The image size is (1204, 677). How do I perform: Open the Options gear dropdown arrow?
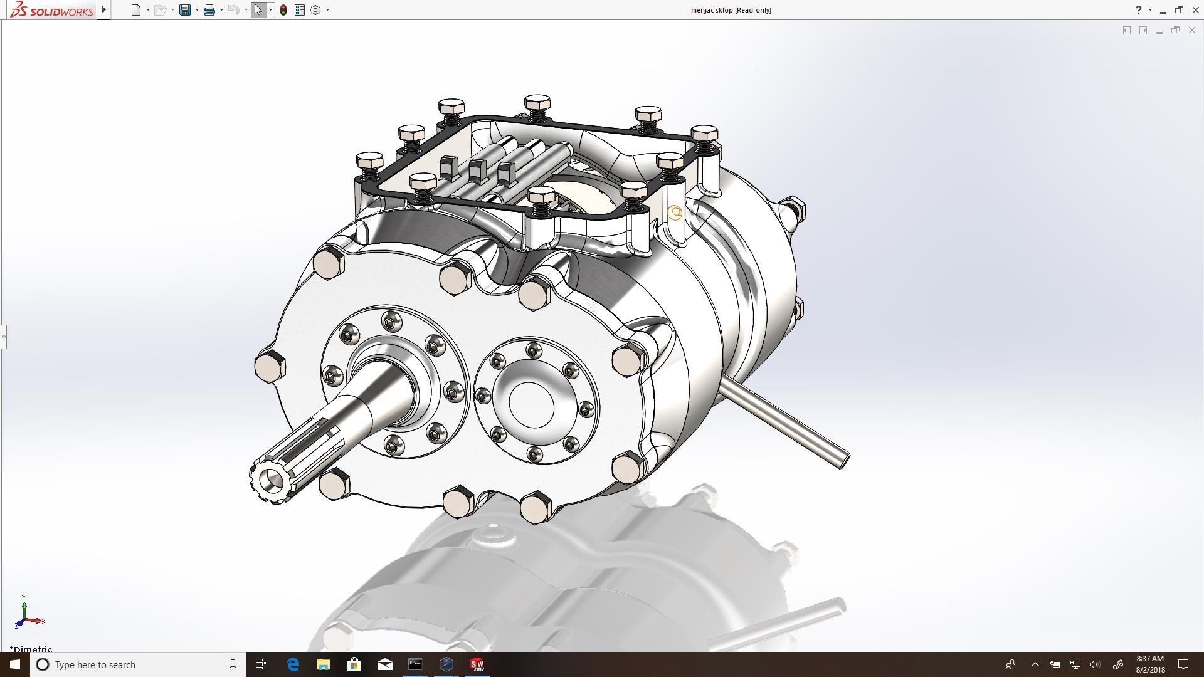pyautogui.click(x=327, y=10)
